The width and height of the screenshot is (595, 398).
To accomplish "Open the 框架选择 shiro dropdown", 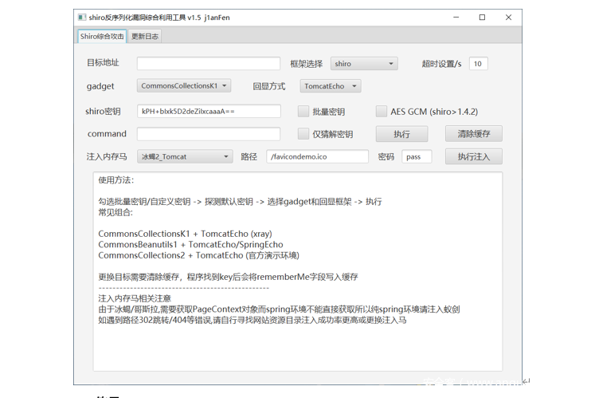I will click(x=364, y=64).
